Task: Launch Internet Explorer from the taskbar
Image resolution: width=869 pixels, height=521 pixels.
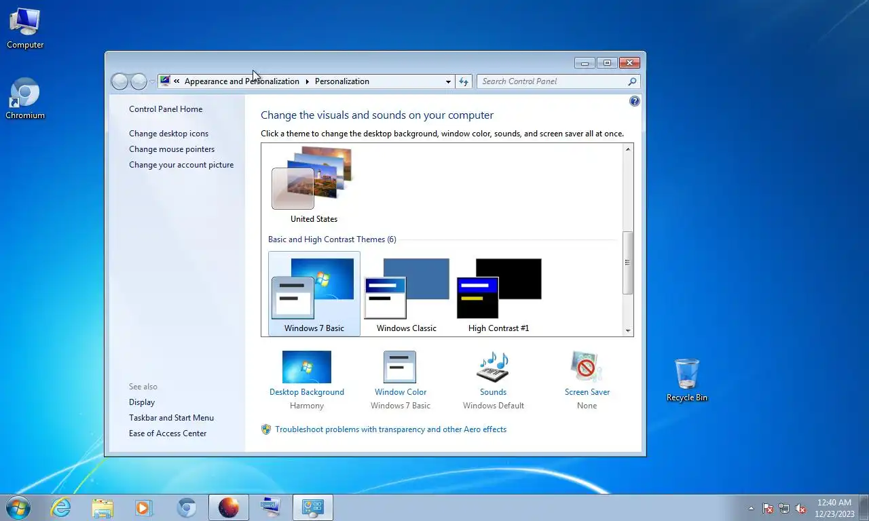Action: [x=60, y=507]
